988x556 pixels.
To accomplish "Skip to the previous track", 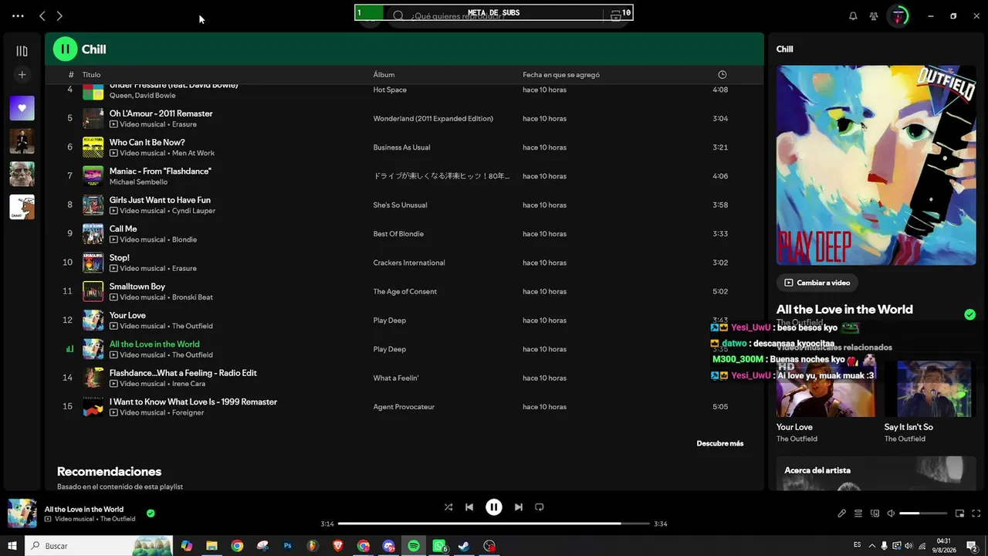I will (x=469, y=507).
